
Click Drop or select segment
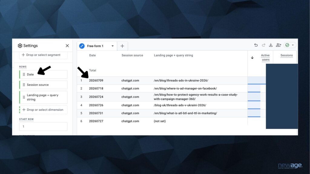point(43,55)
